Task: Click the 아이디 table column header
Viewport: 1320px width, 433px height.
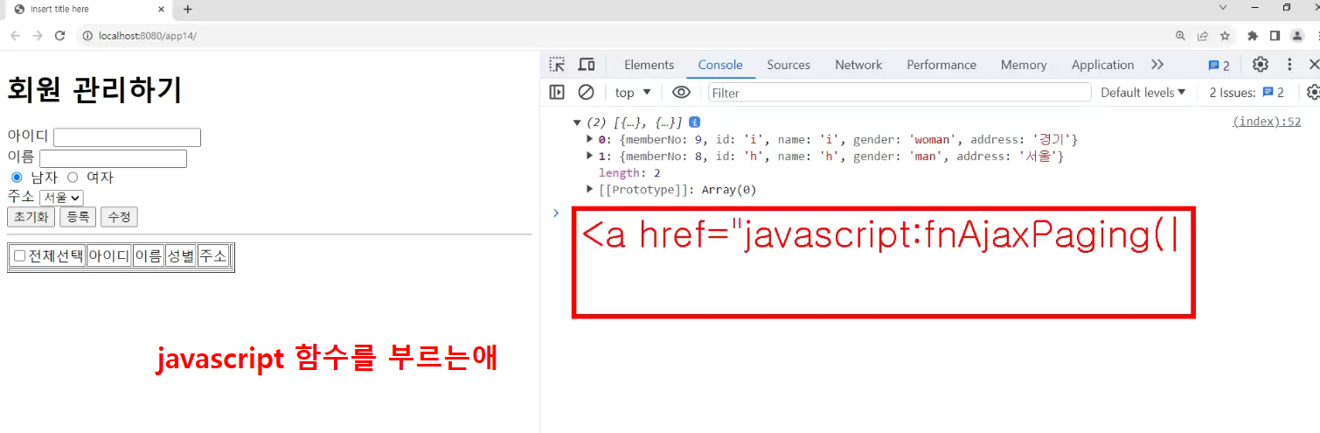Action: point(108,256)
